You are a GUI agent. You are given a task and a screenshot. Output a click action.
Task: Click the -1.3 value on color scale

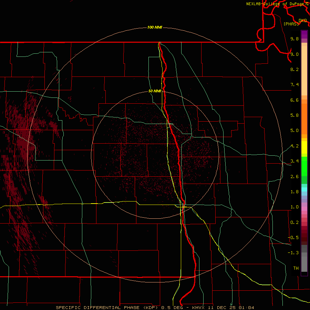pos(293,253)
